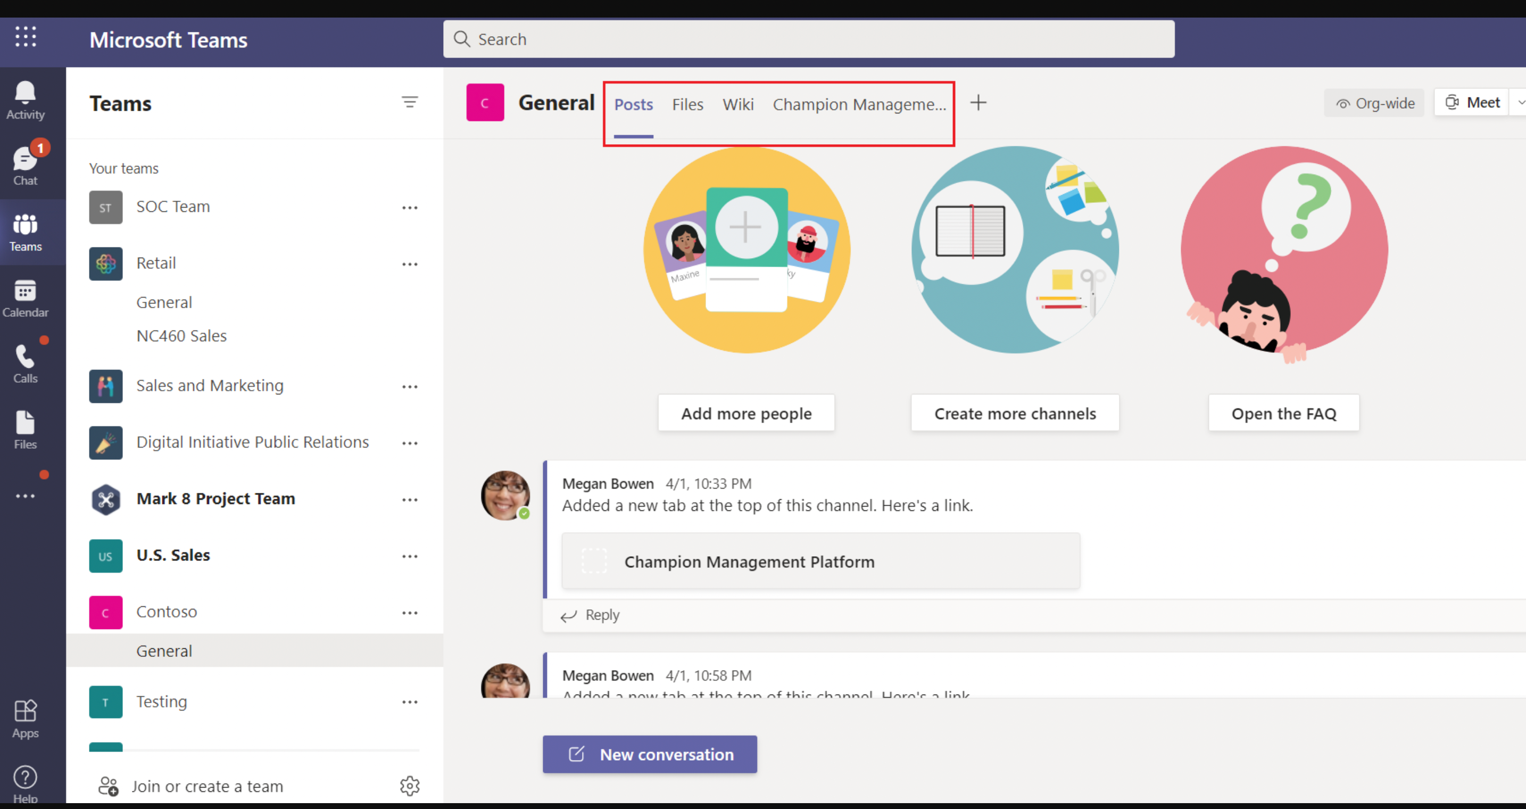Click the Org-wide indicator button
The width and height of the screenshot is (1526, 809).
tap(1374, 103)
